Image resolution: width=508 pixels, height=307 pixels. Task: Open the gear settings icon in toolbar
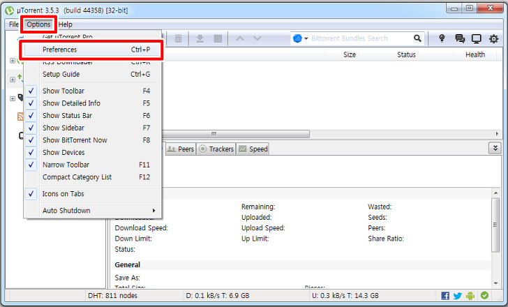[494, 39]
